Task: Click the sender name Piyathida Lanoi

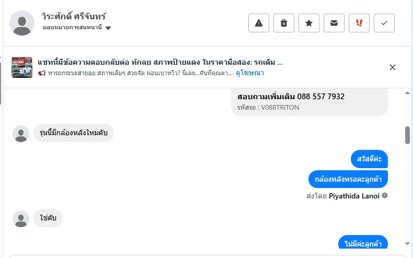Action: tap(354, 196)
